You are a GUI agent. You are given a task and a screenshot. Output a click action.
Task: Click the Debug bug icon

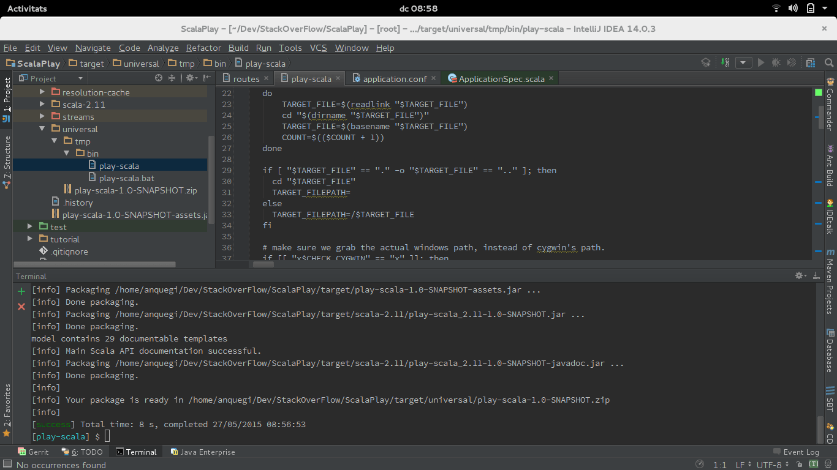tap(776, 62)
